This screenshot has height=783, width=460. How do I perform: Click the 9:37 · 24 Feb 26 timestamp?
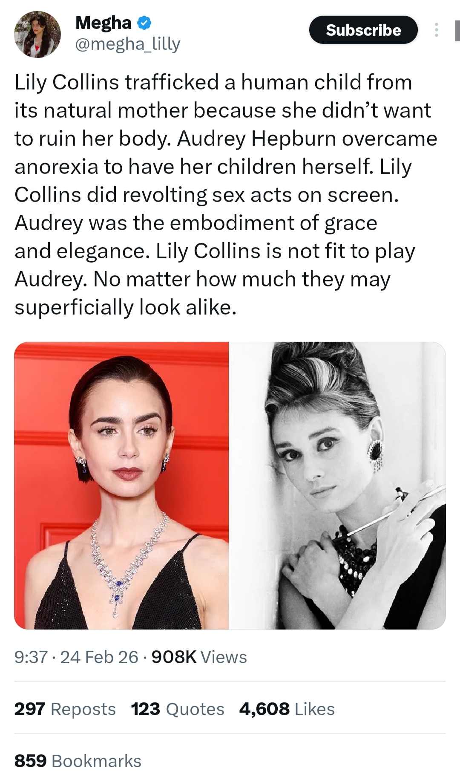76,657
